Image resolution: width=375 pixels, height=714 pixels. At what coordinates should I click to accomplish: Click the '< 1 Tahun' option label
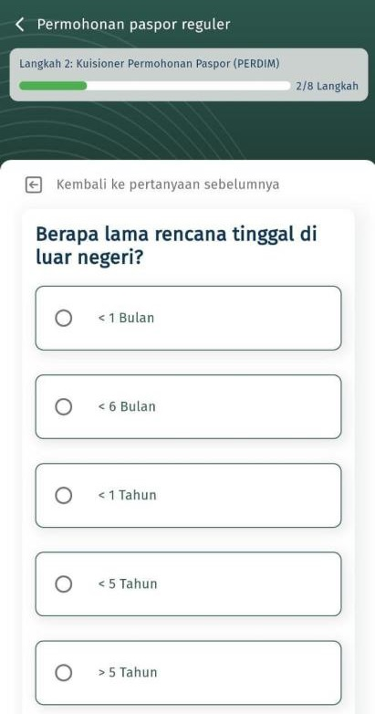click(x=127, y=495)
